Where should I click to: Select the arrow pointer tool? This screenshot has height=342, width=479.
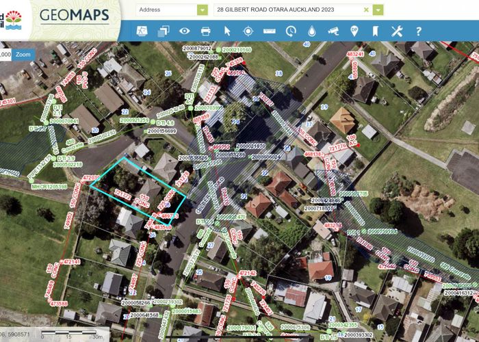click(x=227, y=31)
